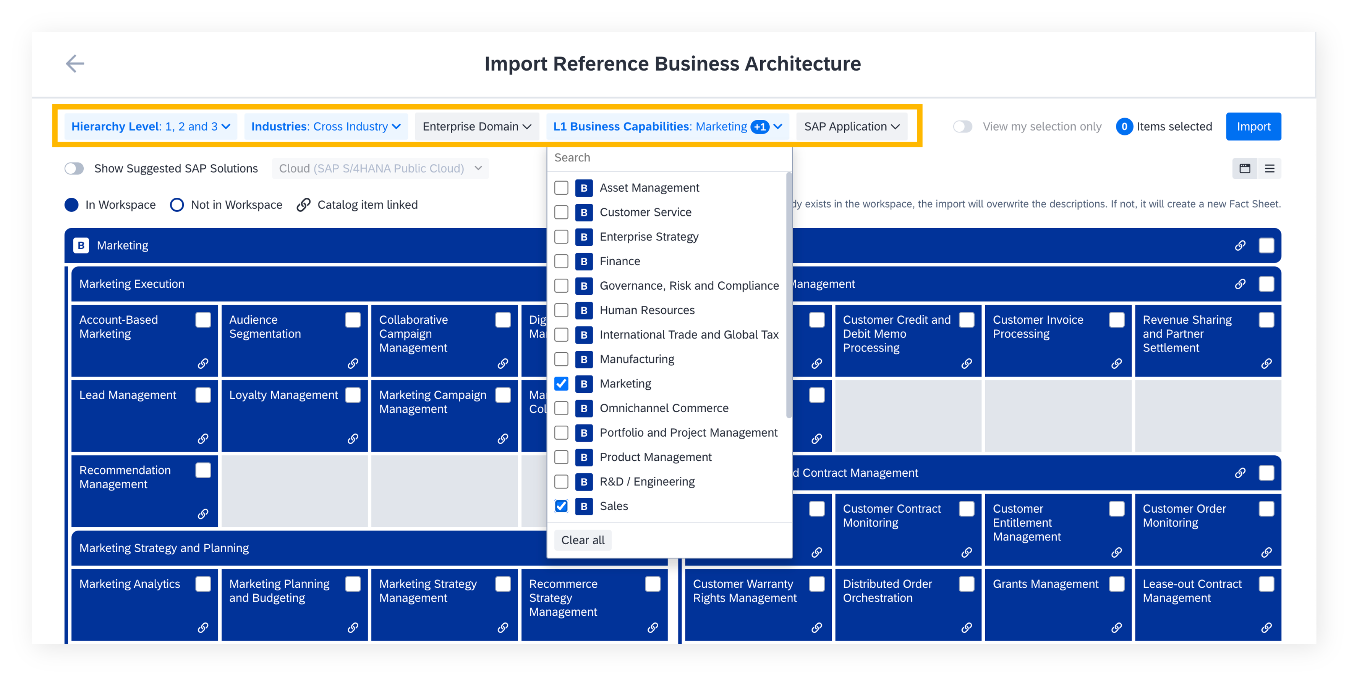This screenshot has width=1357, height=684.
Task: Click link icon on Revenue Sharing and Partner Settlement
Action: 1266,364
